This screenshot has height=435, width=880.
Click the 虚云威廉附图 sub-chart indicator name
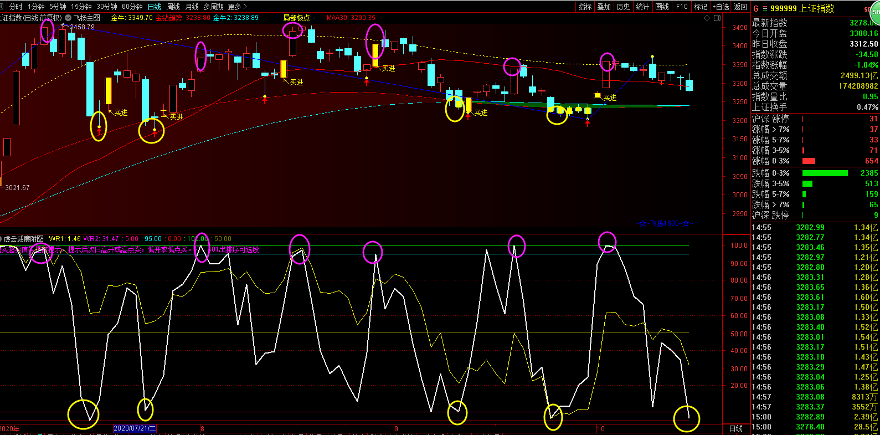pyautogui.click(x=23, y=239)
